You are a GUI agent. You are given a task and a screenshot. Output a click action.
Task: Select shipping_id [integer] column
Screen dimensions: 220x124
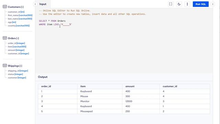(18, 71)
